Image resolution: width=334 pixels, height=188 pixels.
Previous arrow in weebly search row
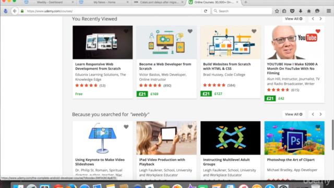pyautogui.click(x=313, y=114)
